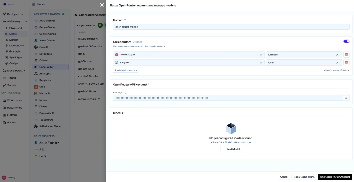Viewport: 354px width, 182px height.
Task: Clear the Manager role selection
Action: tap(337, 55)
